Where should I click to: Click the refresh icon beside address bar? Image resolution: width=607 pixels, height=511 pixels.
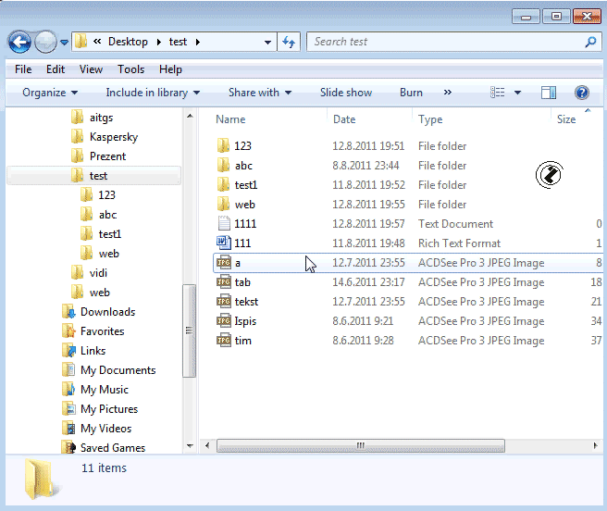tap(290, 42)
